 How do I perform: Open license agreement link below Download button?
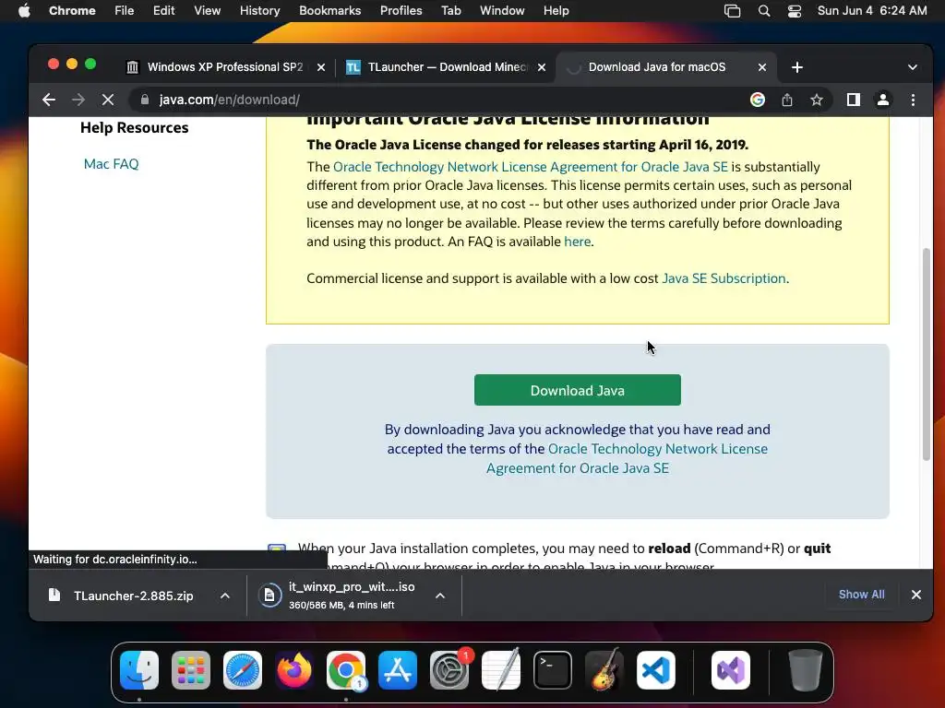pos(627,458)
